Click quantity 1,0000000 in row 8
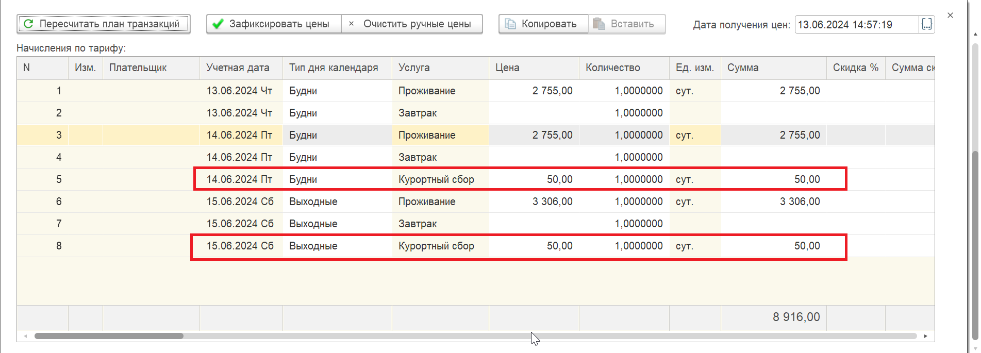Viewport: 981px width, 353px height. coord(624,246)
